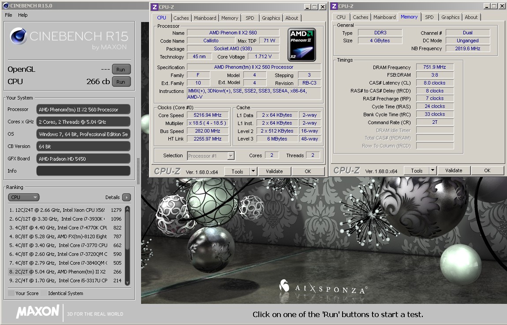Screen dimensions: 507x325
Task: Click the panel divider grip handle
Action: click(138, 171)
